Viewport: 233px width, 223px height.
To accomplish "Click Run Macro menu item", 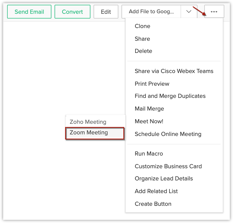I will [x=149, y=154].
